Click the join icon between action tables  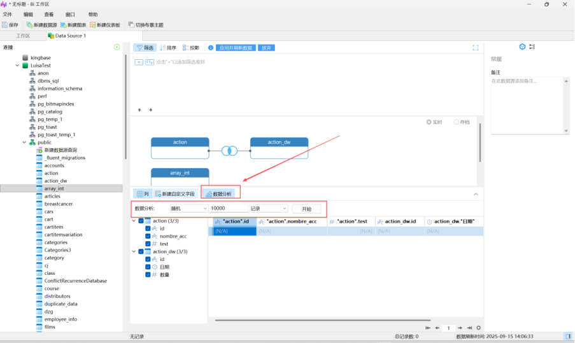pyautogui.click(x=229, y=151)
